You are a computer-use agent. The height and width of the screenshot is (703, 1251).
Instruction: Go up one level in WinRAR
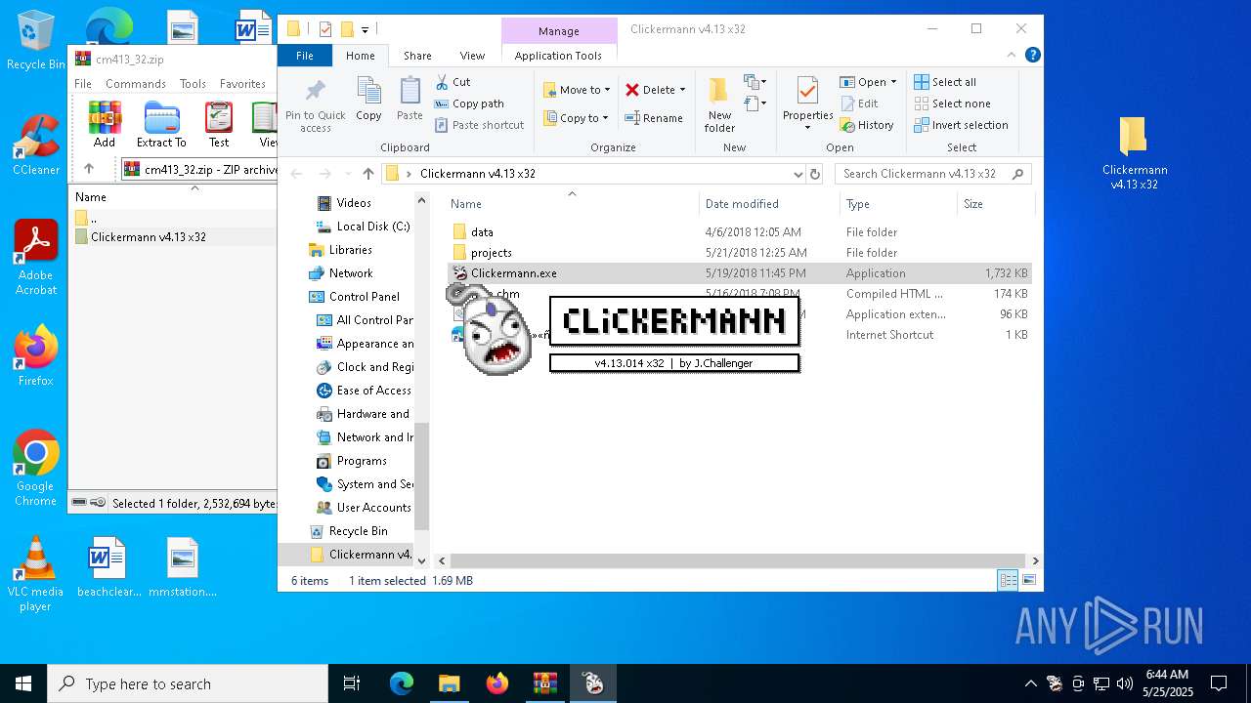pyautogui.click(x=89, y=169)
